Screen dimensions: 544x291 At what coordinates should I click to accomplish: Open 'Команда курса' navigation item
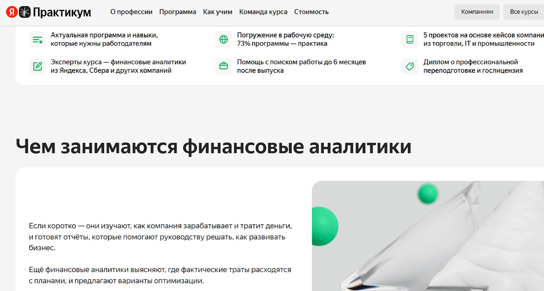263,12
